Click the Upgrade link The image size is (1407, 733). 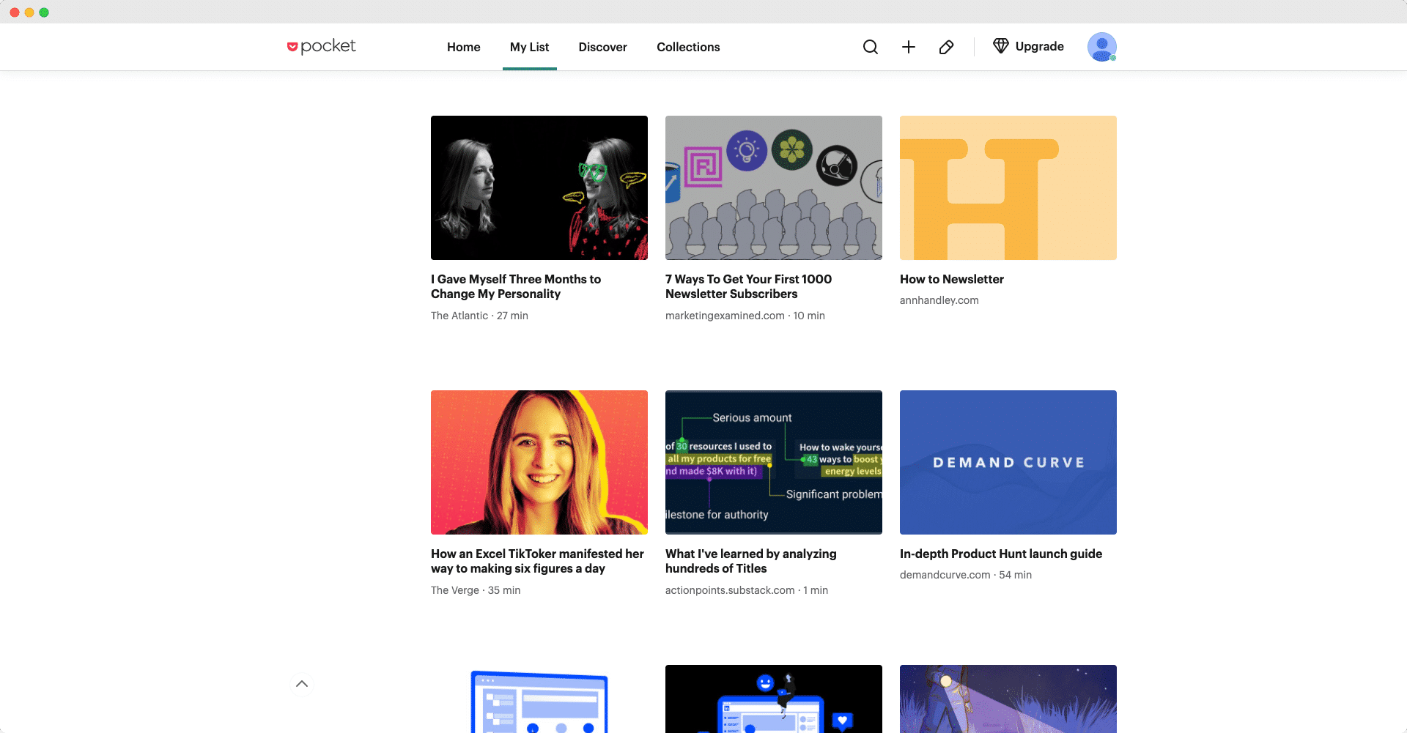[x=1040, y=46]
